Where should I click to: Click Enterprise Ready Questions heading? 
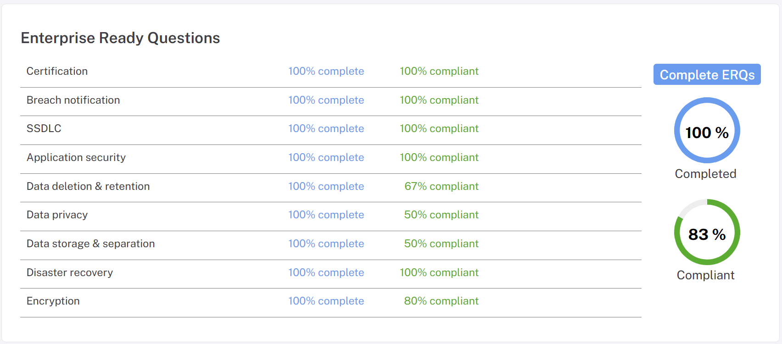click(120, 38)
